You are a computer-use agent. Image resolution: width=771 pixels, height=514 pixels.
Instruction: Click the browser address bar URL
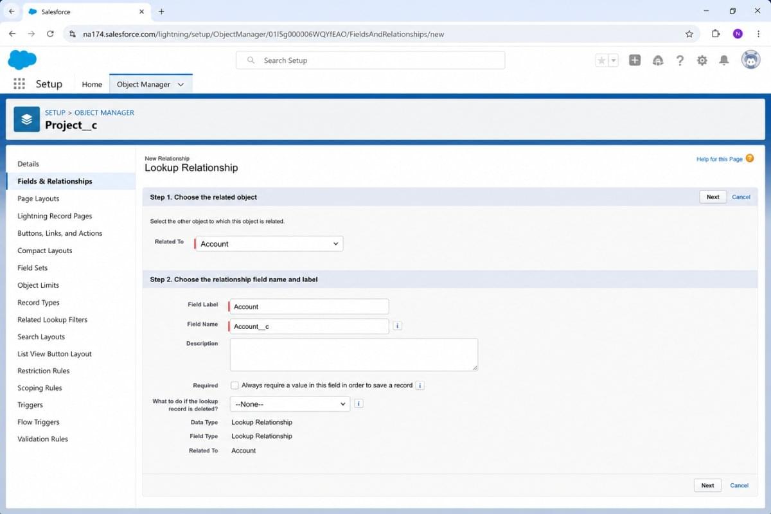pyautogui.click(x=263, y=34)
